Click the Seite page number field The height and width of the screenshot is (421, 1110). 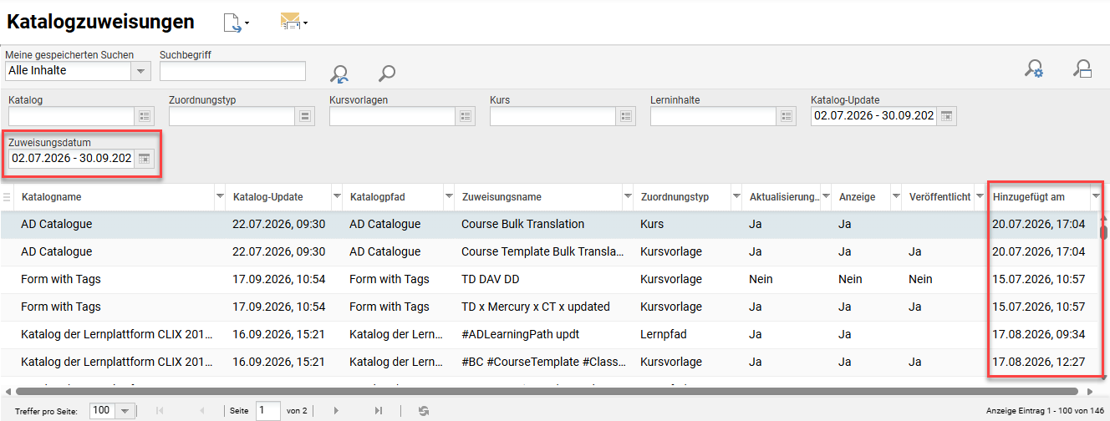pos(268,411)
